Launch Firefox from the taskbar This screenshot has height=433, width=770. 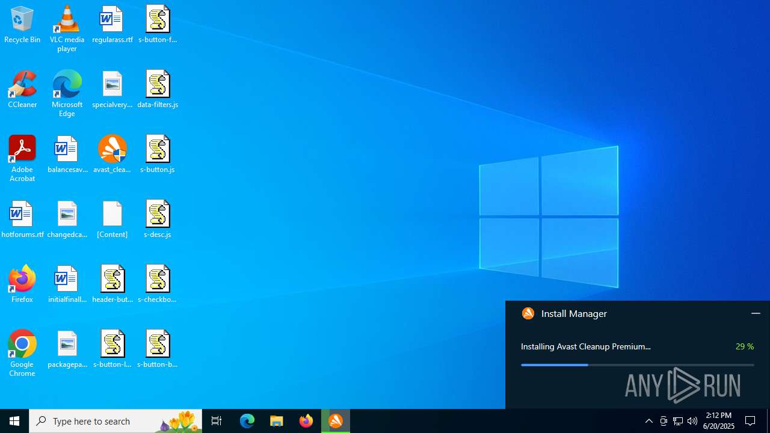306,421
